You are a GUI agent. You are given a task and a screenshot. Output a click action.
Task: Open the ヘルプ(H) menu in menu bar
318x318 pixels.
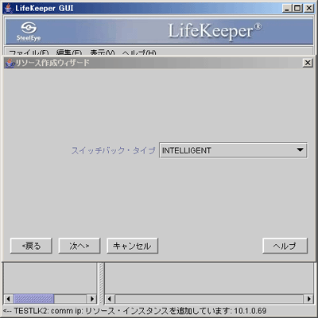click(x=139, y=52)
